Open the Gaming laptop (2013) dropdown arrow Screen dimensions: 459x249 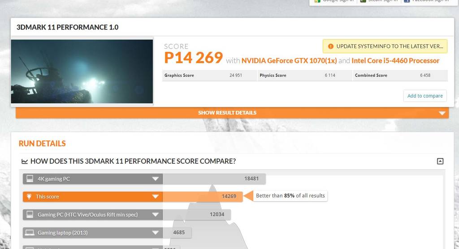click(x=156, y=232)
